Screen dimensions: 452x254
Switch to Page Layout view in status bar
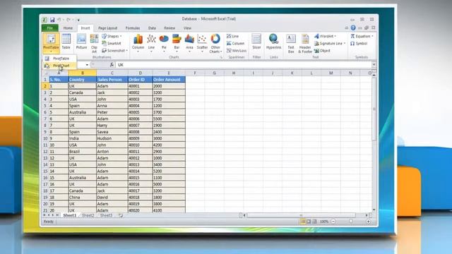309,222
